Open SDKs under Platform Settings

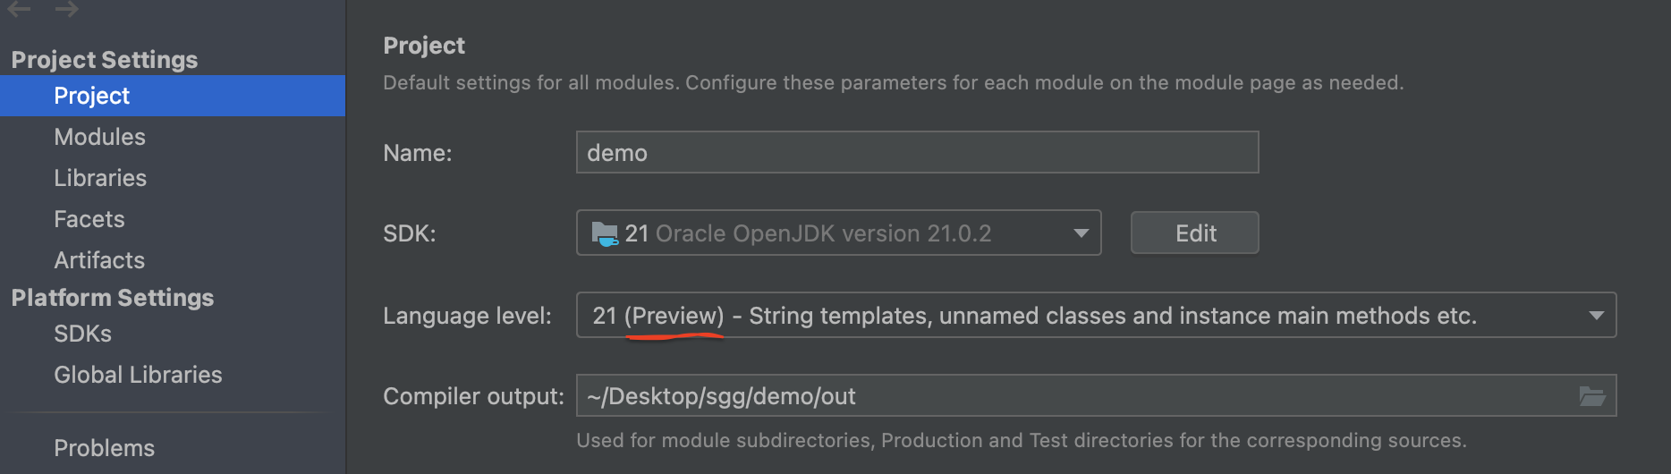tap(82, 334)
